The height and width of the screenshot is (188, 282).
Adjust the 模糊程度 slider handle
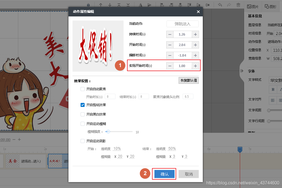coord(108,131)
